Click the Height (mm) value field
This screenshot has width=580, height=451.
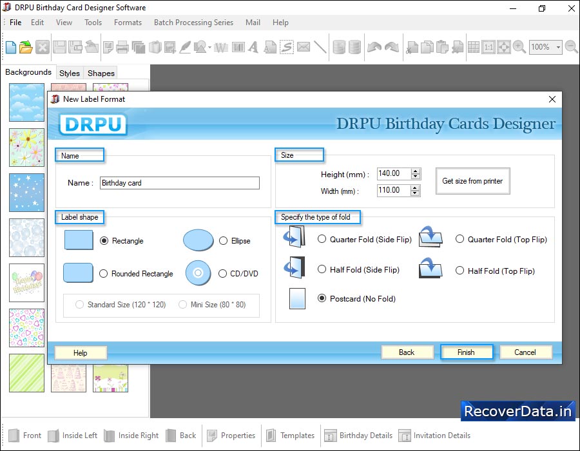click(394, 174)
